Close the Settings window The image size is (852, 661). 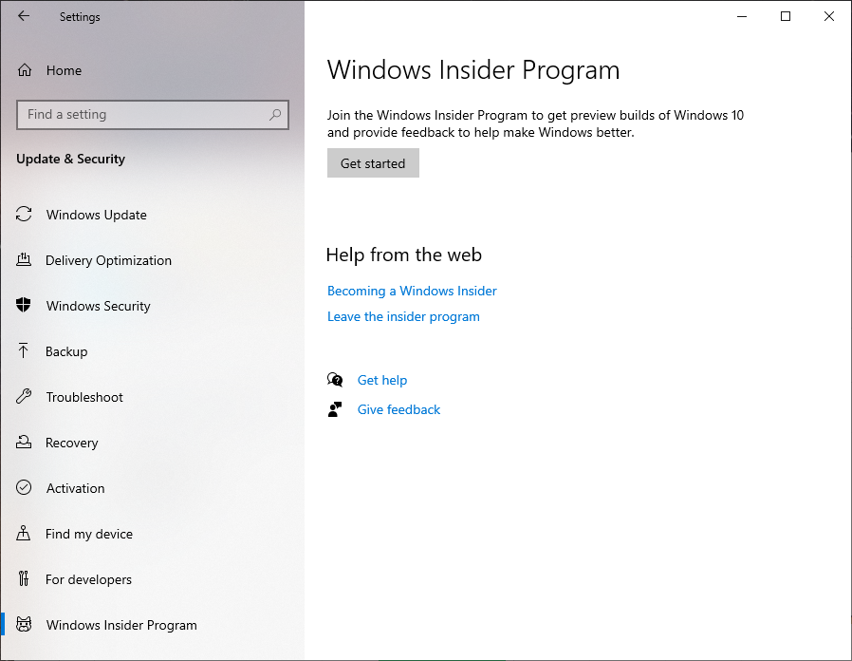(828, 16)
